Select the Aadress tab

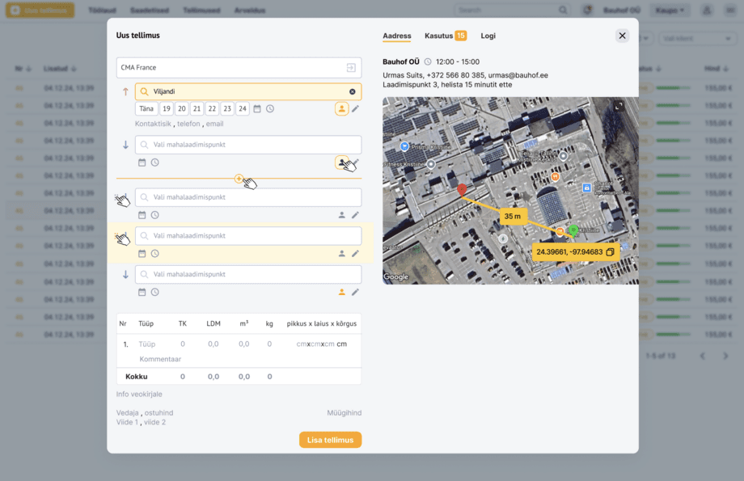[397, 36]
